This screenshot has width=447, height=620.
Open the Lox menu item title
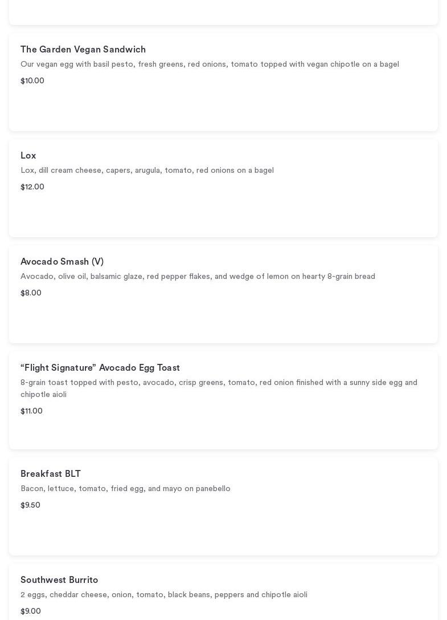(x=28, y=156)
